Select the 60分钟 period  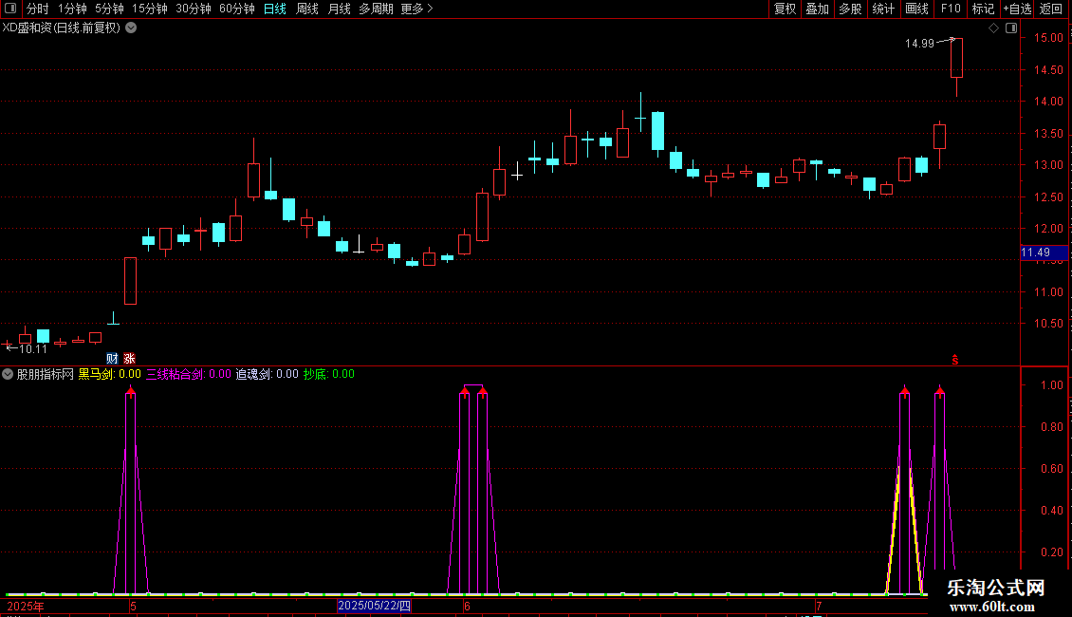click(237, 9)
